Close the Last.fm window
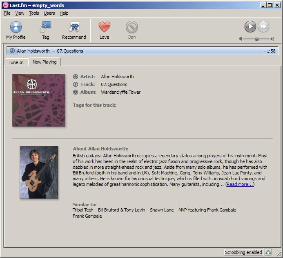Screen dimensions: 283x258 tap(277, 5)
